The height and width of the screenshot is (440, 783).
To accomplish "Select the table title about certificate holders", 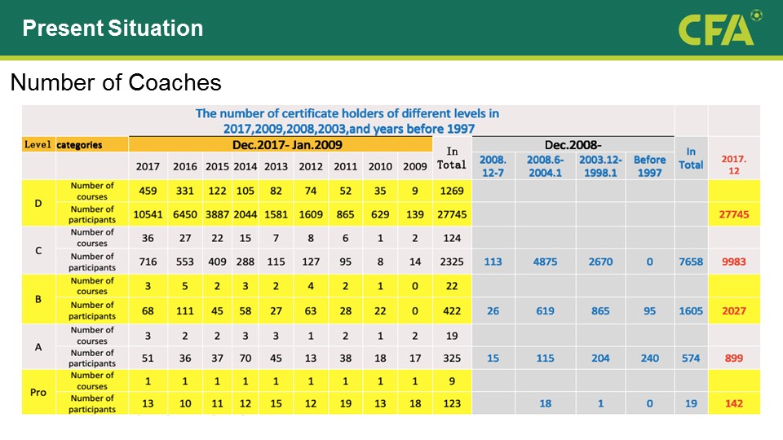I will click(347, 121).
